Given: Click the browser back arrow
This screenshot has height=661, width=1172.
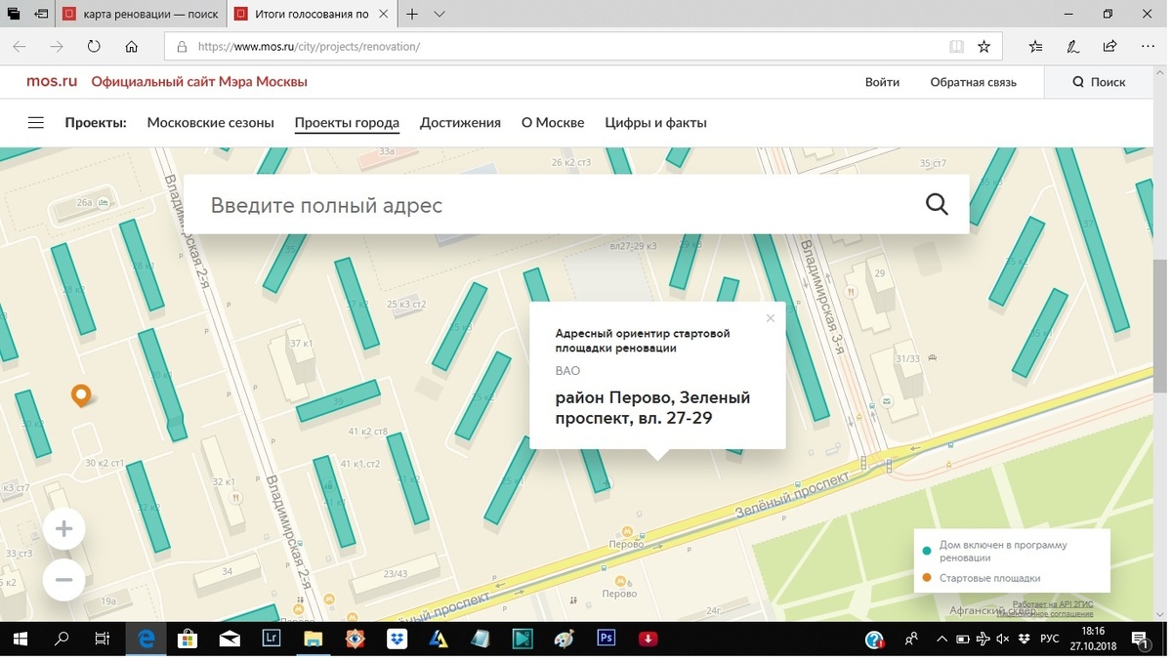Looking at the screenshot, I should click(x=20, y=46).
